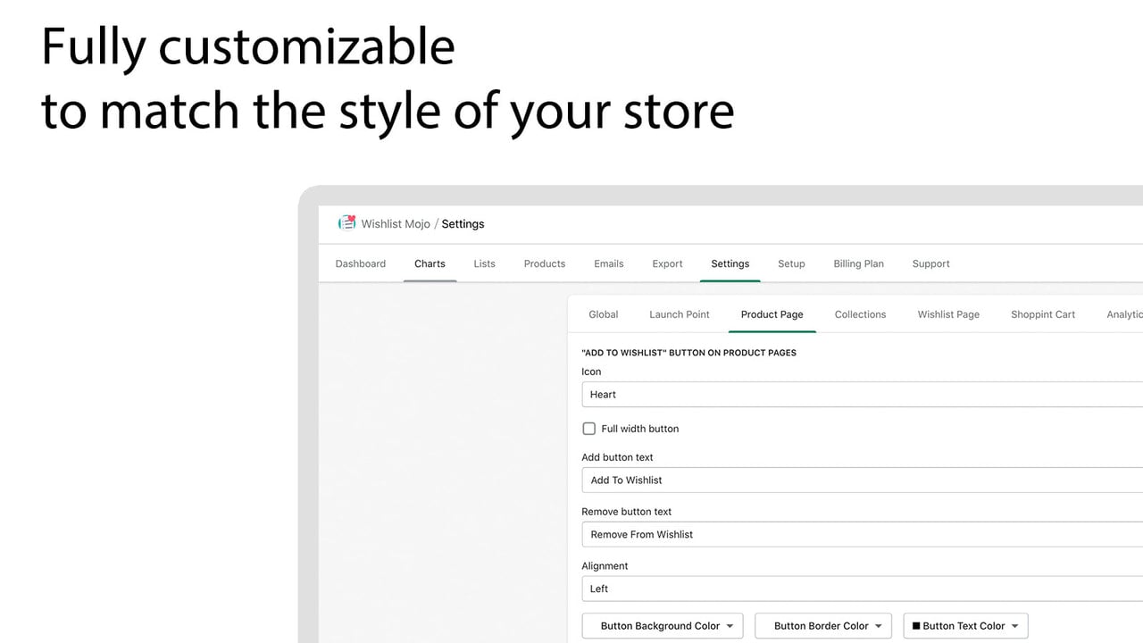Screen dimensions: 1143x643
Task: Click the "Add to Wishlist" button section heading
Action: click(x=688, y=353)
